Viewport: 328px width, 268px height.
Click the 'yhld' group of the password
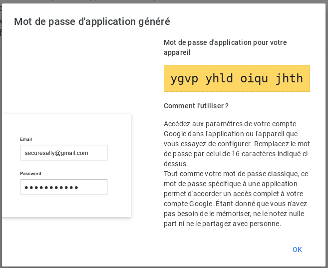(219, 78)
